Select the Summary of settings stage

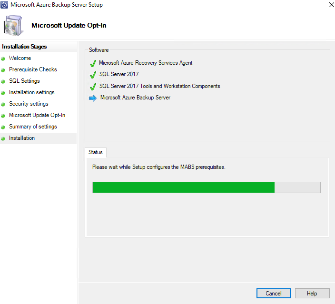click(33, 127)
